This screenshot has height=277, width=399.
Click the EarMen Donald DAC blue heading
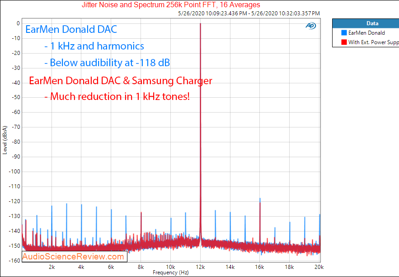pyautogui.click(x=71, y=29)
